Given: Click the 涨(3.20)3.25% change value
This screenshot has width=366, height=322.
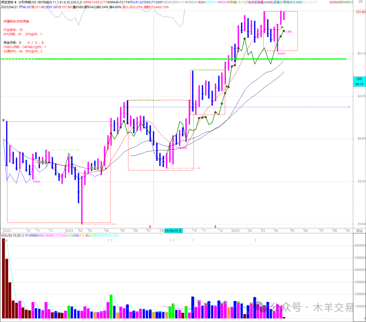Looking at the screenshot, I should 133,7.
